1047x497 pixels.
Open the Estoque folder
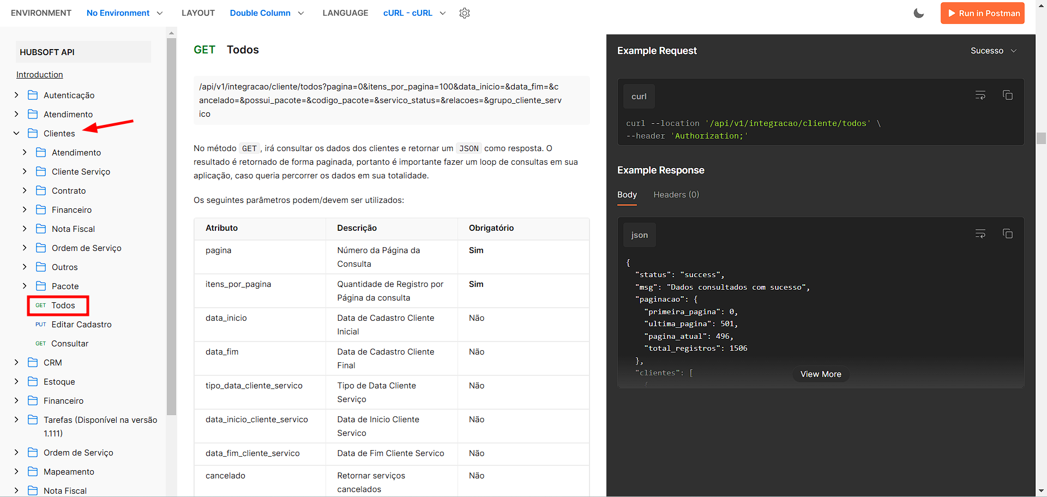point(59,381)
